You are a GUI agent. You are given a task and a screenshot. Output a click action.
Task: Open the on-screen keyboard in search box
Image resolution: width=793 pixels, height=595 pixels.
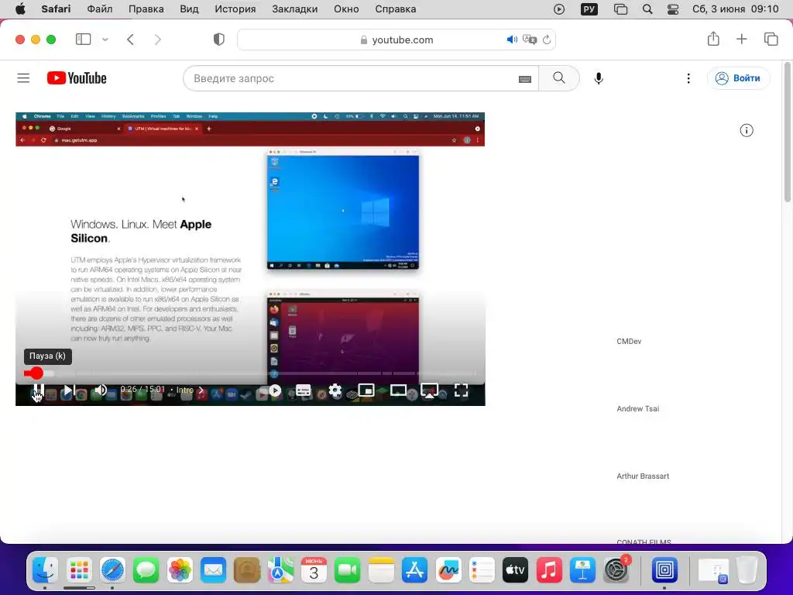pyautogui.click(x=525, y=79)
